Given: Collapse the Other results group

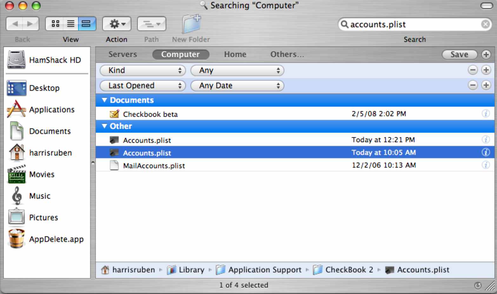Looking at the screenshot, I should 104,126.
